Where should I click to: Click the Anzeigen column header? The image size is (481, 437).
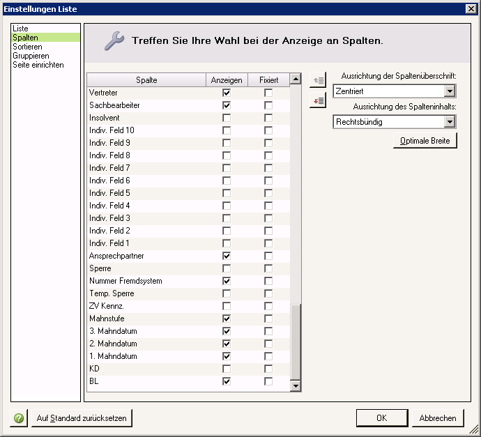[227, 80]
